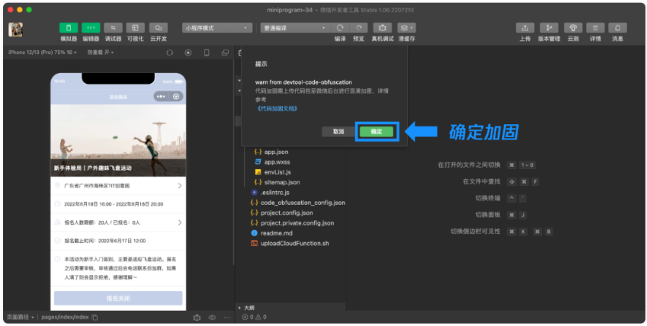Viewport: 647px width, 326px height.
Task: Click the Cancel button in dialog
Action: pos(338,132)
